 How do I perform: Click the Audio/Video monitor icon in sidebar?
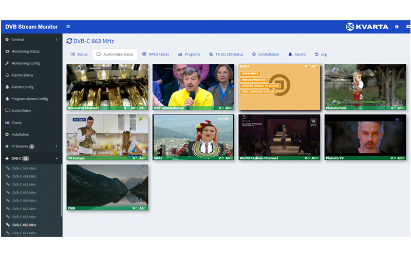click(7, 111)
